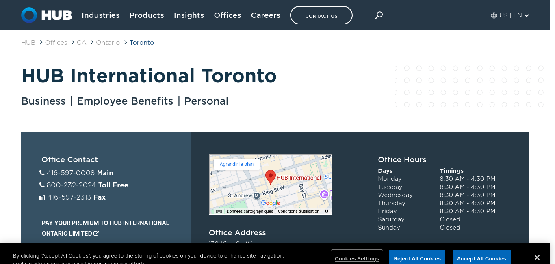Open the Products menu
555x264 pixels.
147,15
